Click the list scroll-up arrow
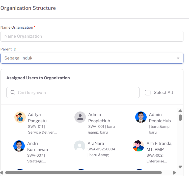Screen dimensions: 189x176 click(x=180, y=111)
